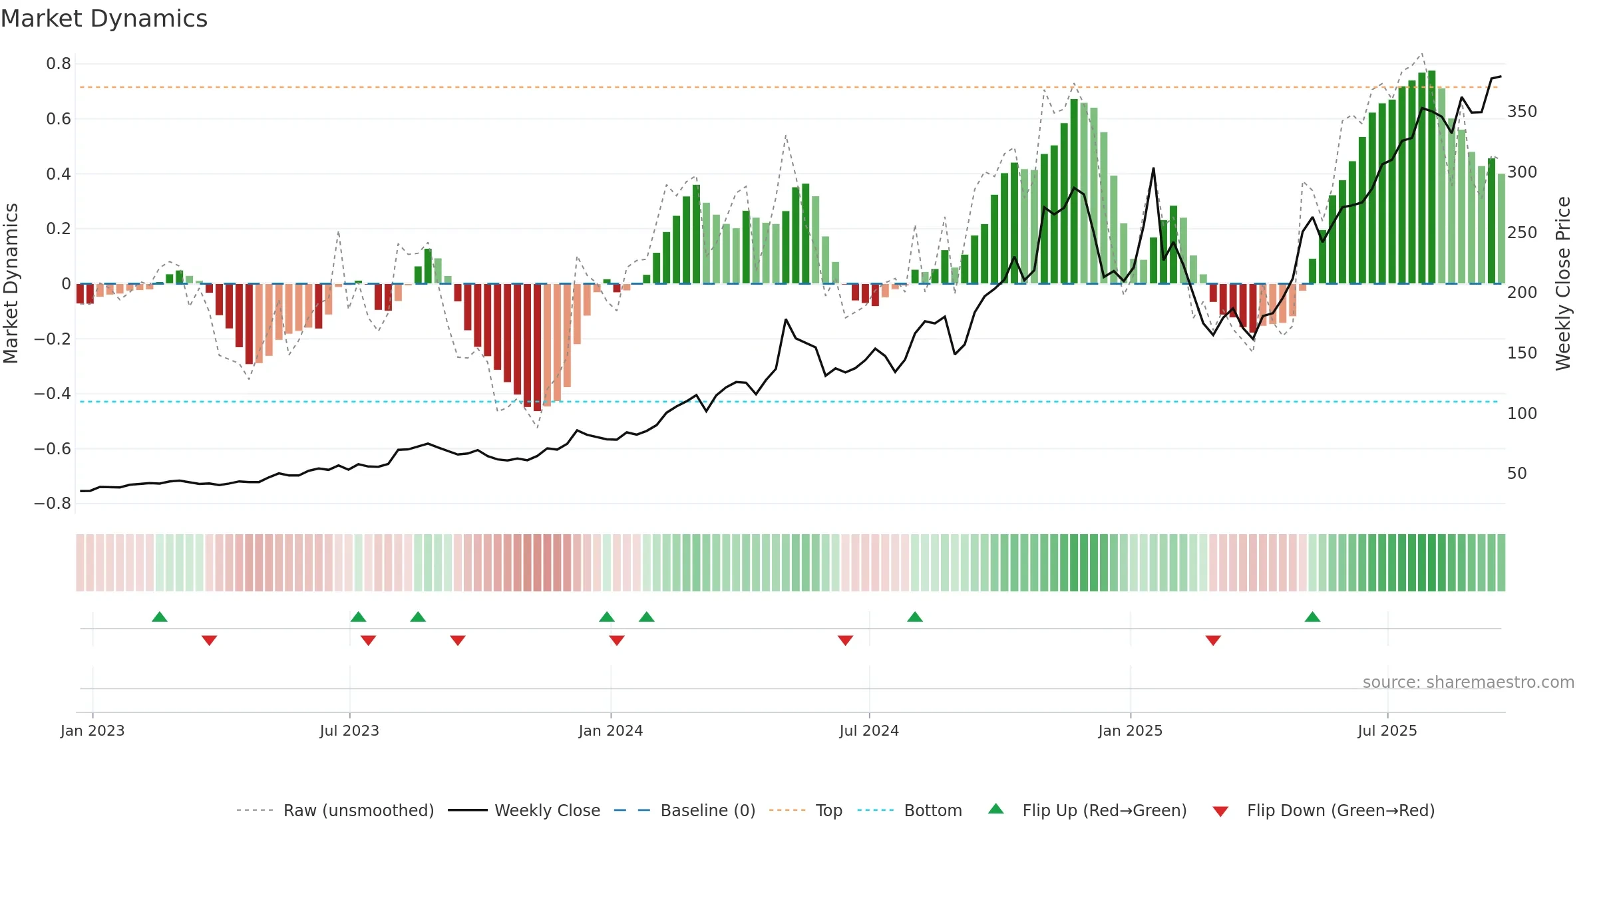
Task: Toggle the Top legend entry
Action: coord(806,810)
